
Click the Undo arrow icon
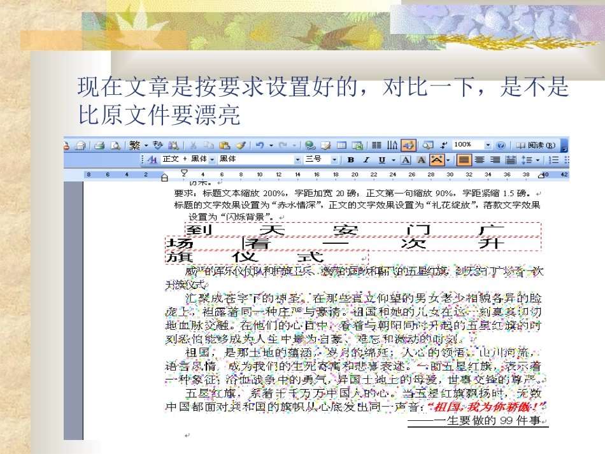[x=260, y=145]
